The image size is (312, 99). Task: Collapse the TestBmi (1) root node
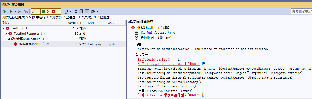pos(4,28)
